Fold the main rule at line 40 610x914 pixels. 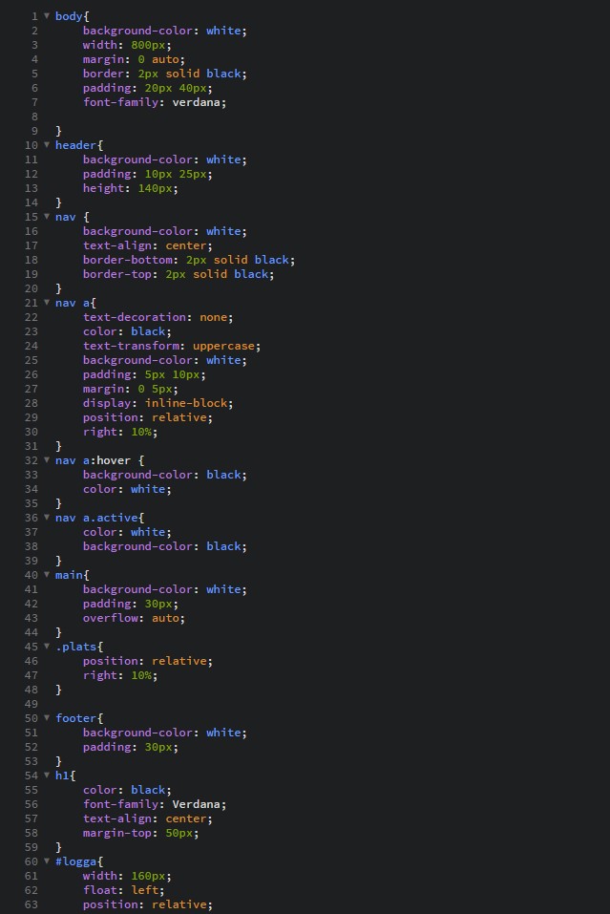[x=47, y=575]
